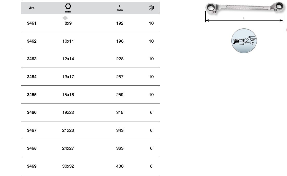The image size is (287, 176).
Task: Click the packaging box icon in header
Action: click(x=151, y=8)
